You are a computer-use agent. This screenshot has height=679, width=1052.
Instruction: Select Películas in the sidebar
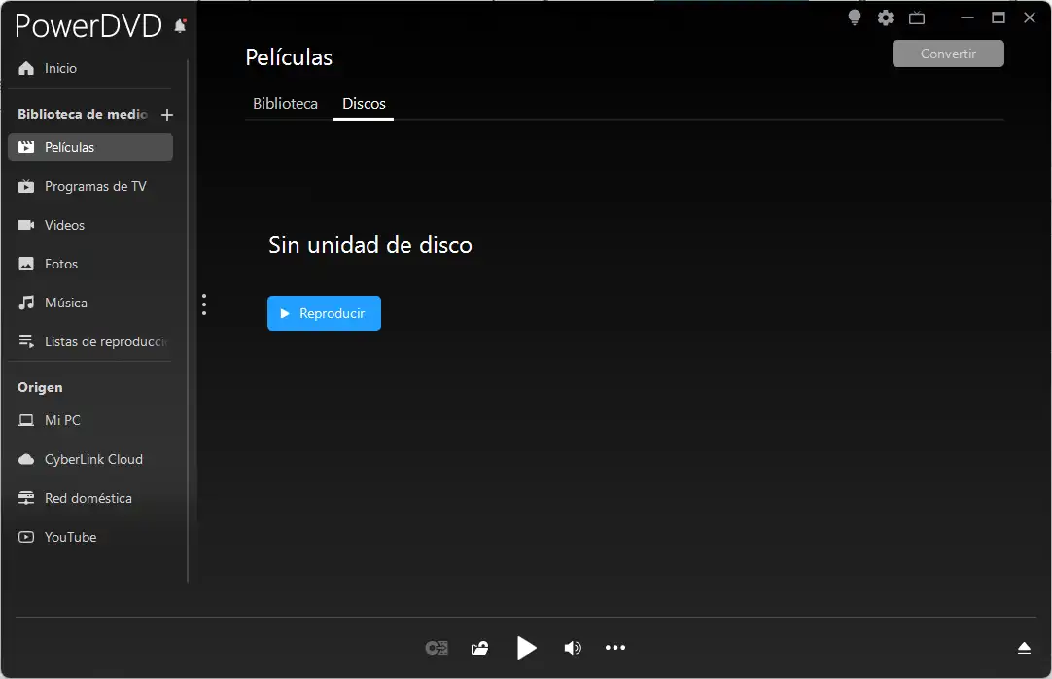click(89, 147)
